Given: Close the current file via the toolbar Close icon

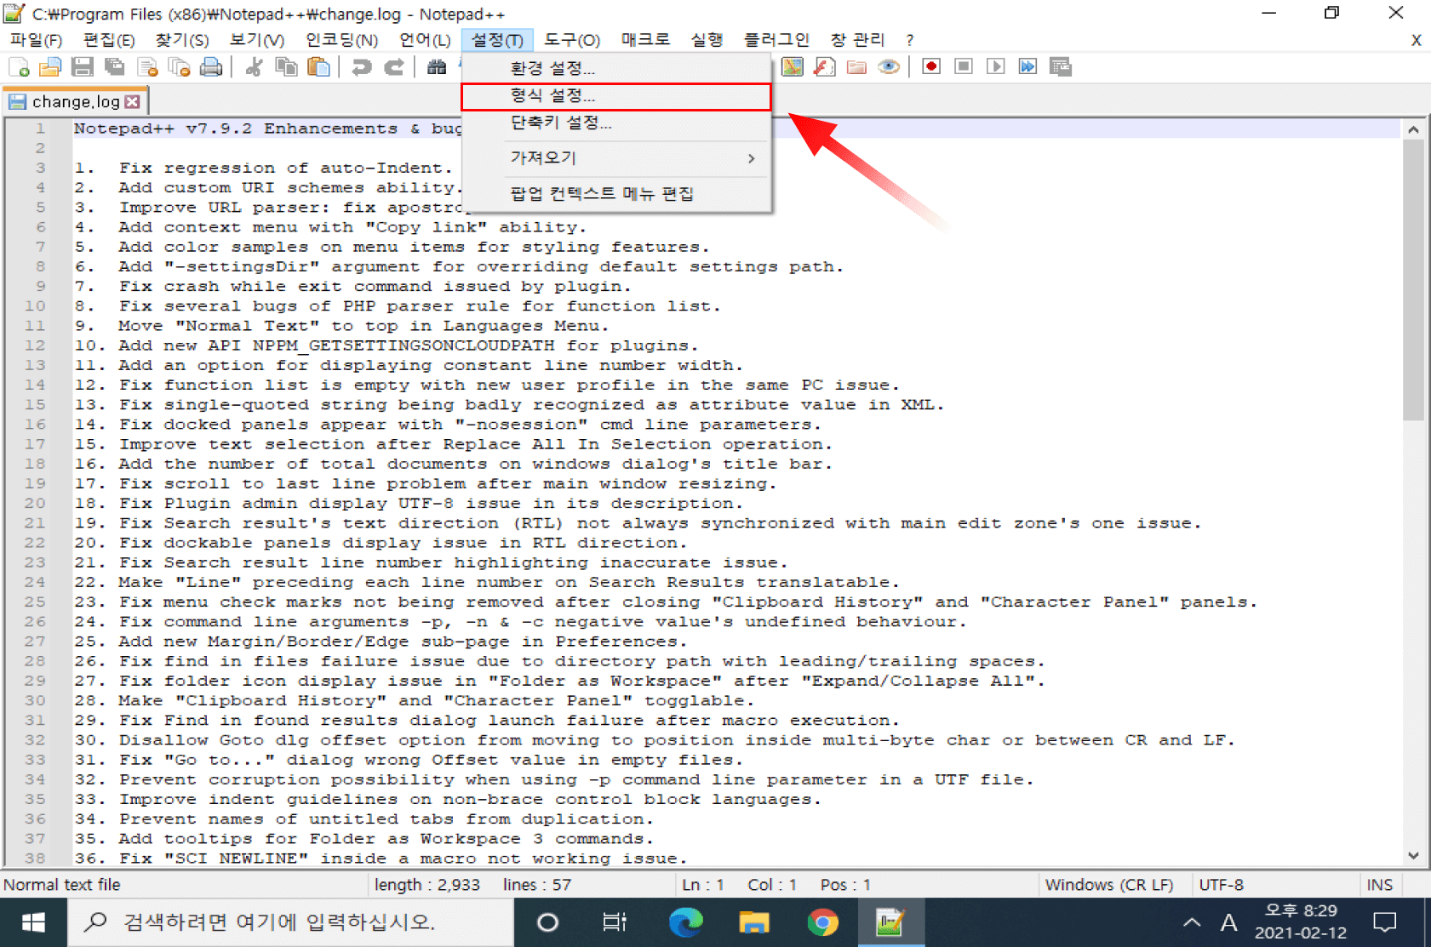Looking at the screenshot, I should coord(147,67).
